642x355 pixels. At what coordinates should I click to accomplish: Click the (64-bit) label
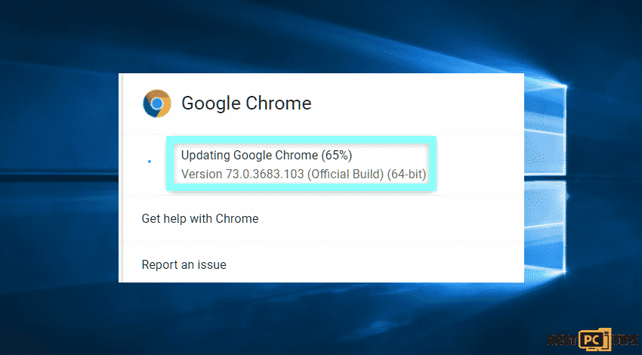(x=406, y=174)
